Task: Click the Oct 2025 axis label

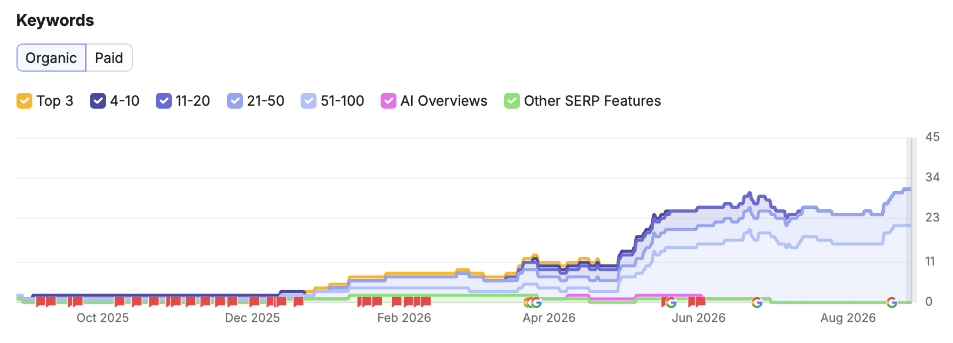Action: (102, 318)
